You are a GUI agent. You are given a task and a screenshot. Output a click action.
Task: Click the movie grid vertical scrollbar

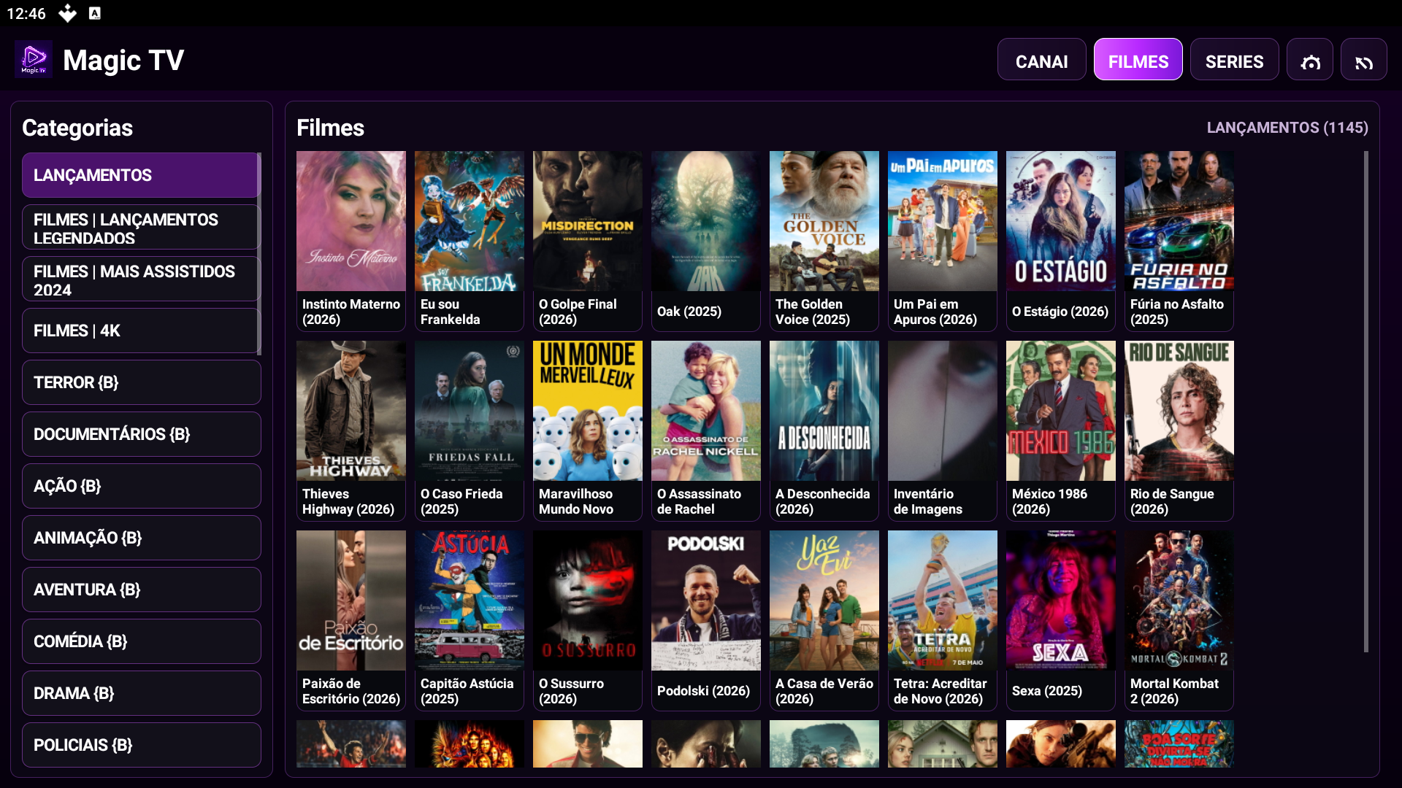pos(1366,401)
